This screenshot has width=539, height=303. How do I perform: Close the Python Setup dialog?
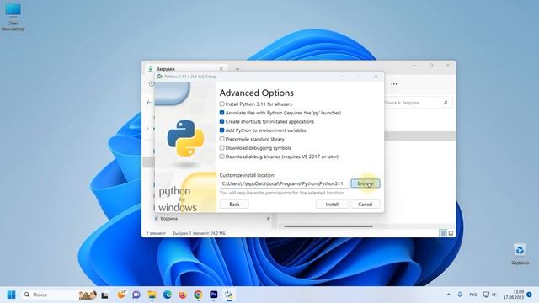pyautogui.click(x=376, y=77)
